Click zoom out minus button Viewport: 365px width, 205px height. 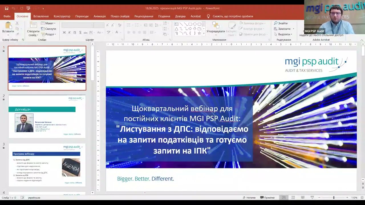319,198
